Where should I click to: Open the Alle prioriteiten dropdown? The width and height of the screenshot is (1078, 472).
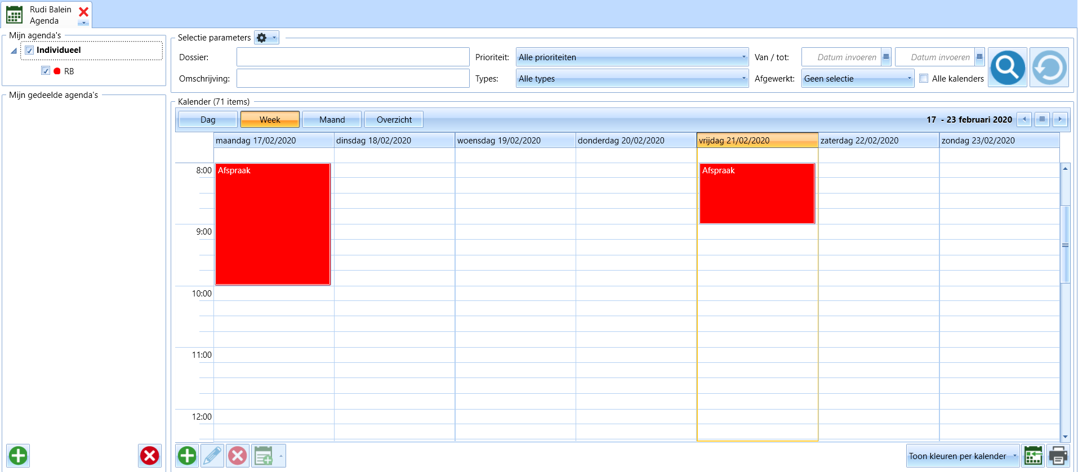coord(632,57)
